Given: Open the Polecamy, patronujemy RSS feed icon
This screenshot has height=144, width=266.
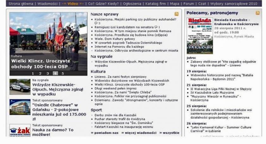Looking at the screenshot, I should pyautogui.click(x=257, y=13).
